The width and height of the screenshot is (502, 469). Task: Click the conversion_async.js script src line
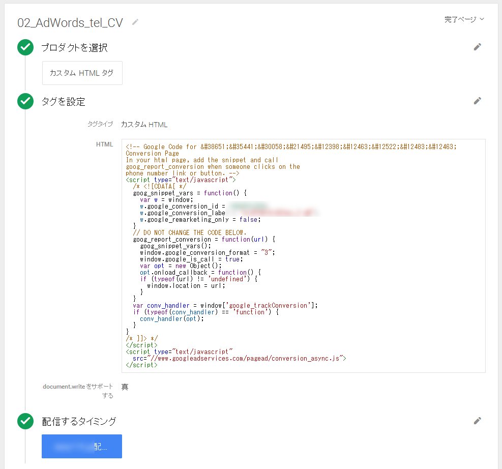click(x=240, y=359)
